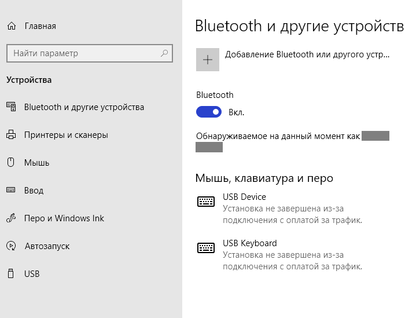Click the Автозапуск autoplay icon

11,246
